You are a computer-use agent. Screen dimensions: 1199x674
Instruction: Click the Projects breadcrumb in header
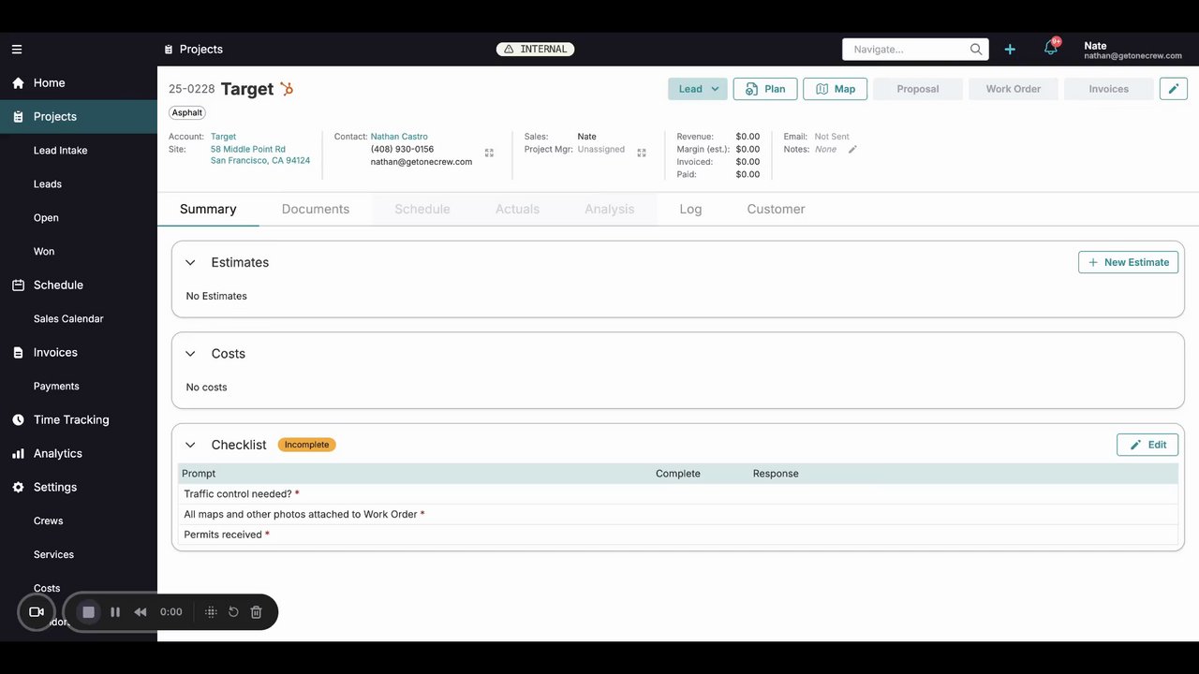click(194, 50)
